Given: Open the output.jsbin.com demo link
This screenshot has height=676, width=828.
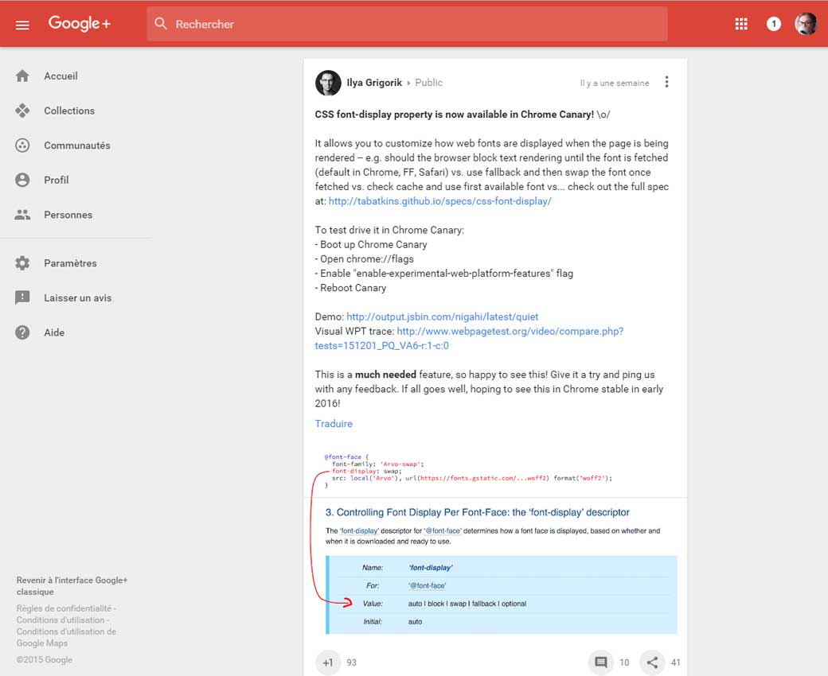Looking at the screenshot, I should pos(442,317).
